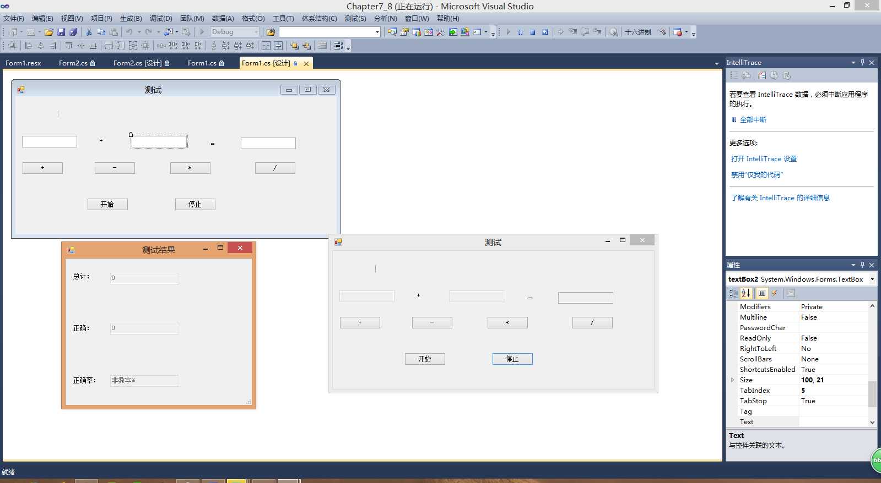Open the 工具(T) menu
Screen dimensions: 881x483
(x=283, y=18)
